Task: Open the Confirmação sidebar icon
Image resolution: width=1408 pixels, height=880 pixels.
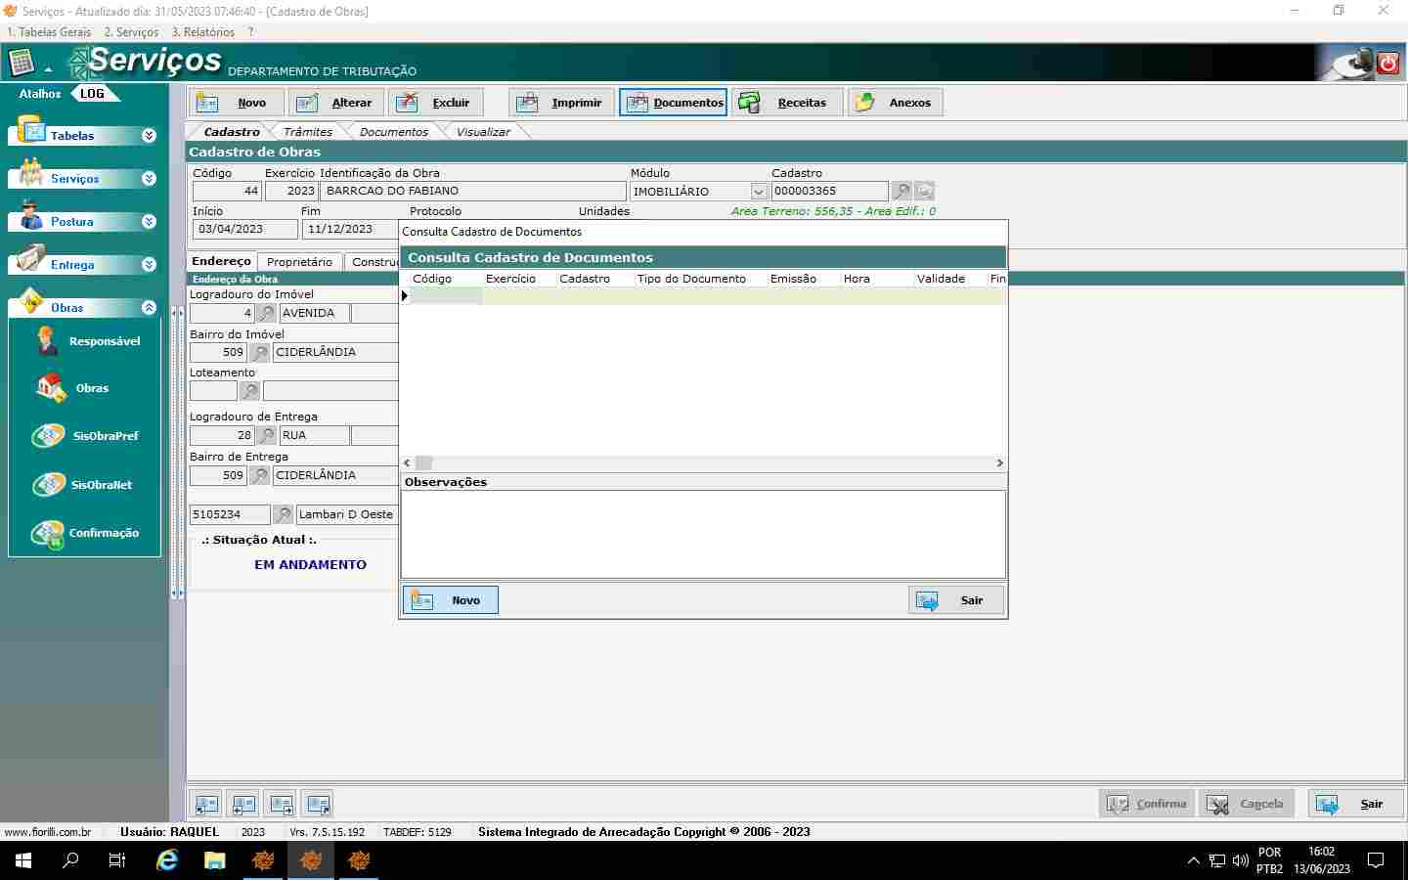Action: click(x=47, y=533)
